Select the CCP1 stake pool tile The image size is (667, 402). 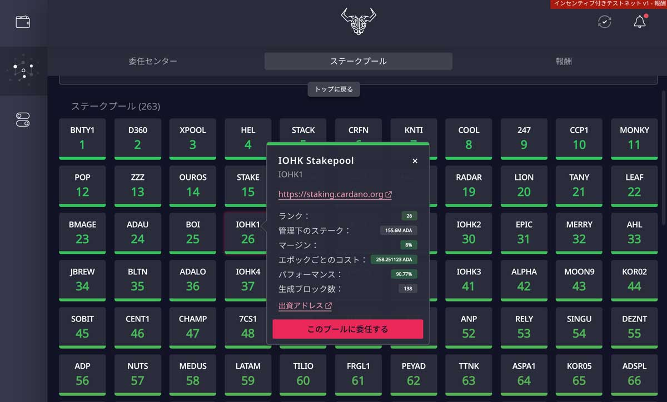click(x=579, y=139)
